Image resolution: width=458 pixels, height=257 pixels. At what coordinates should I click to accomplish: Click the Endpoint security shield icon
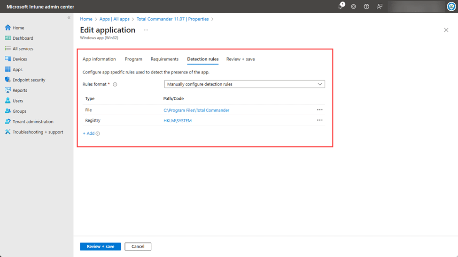pyautogui.click(x=8, y=80)
